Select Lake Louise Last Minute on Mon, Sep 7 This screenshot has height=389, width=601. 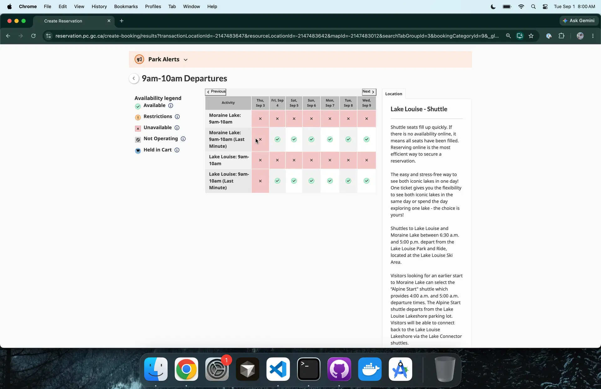[330, 181]
